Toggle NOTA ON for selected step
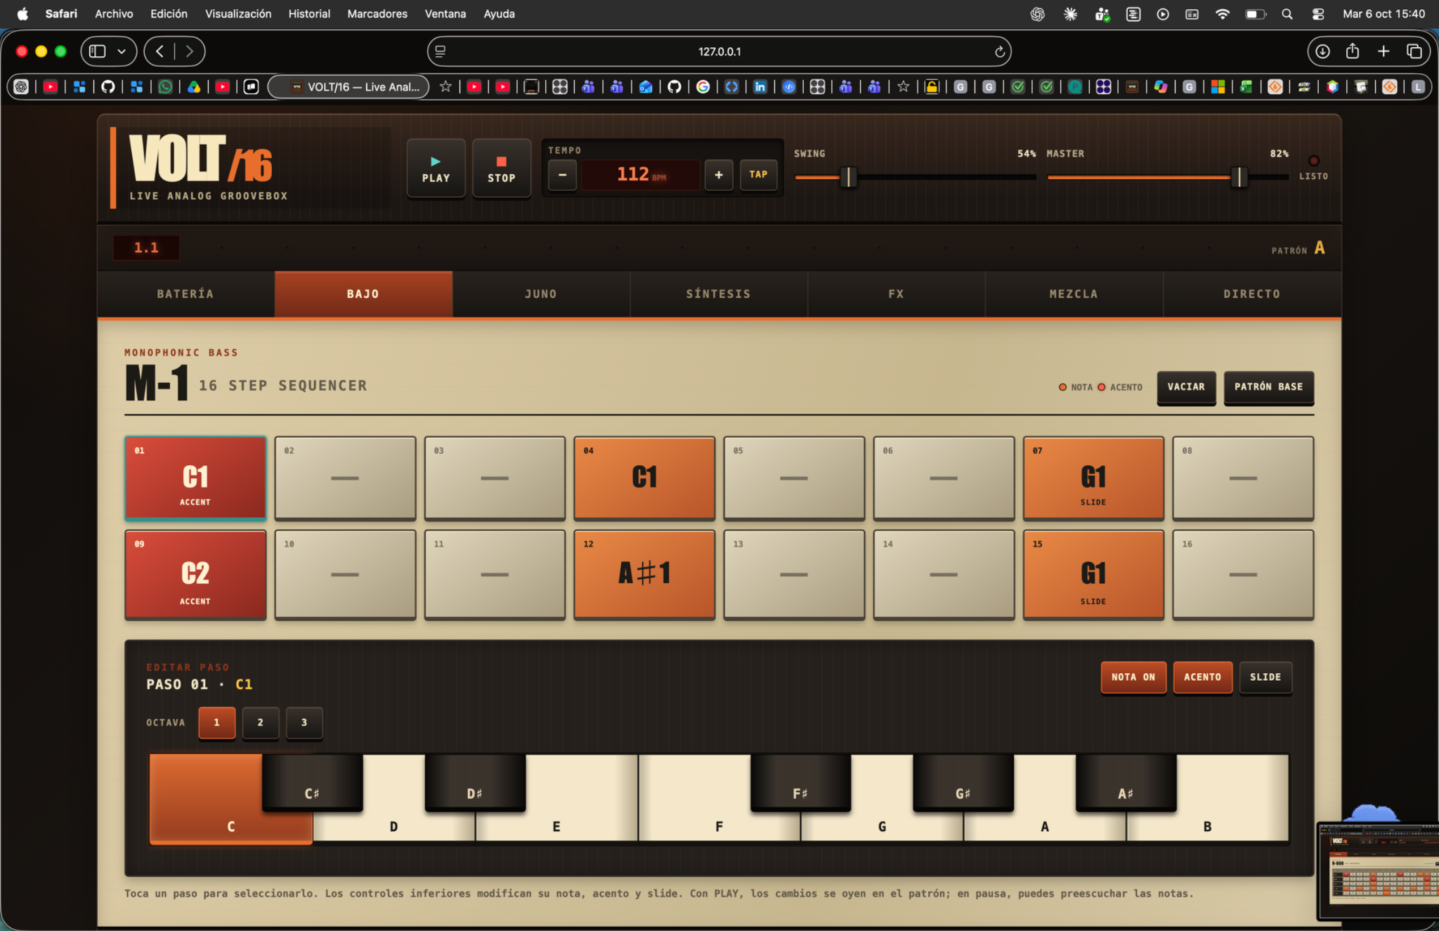This screenshot has width=1439, height=931. [1133, 677]
